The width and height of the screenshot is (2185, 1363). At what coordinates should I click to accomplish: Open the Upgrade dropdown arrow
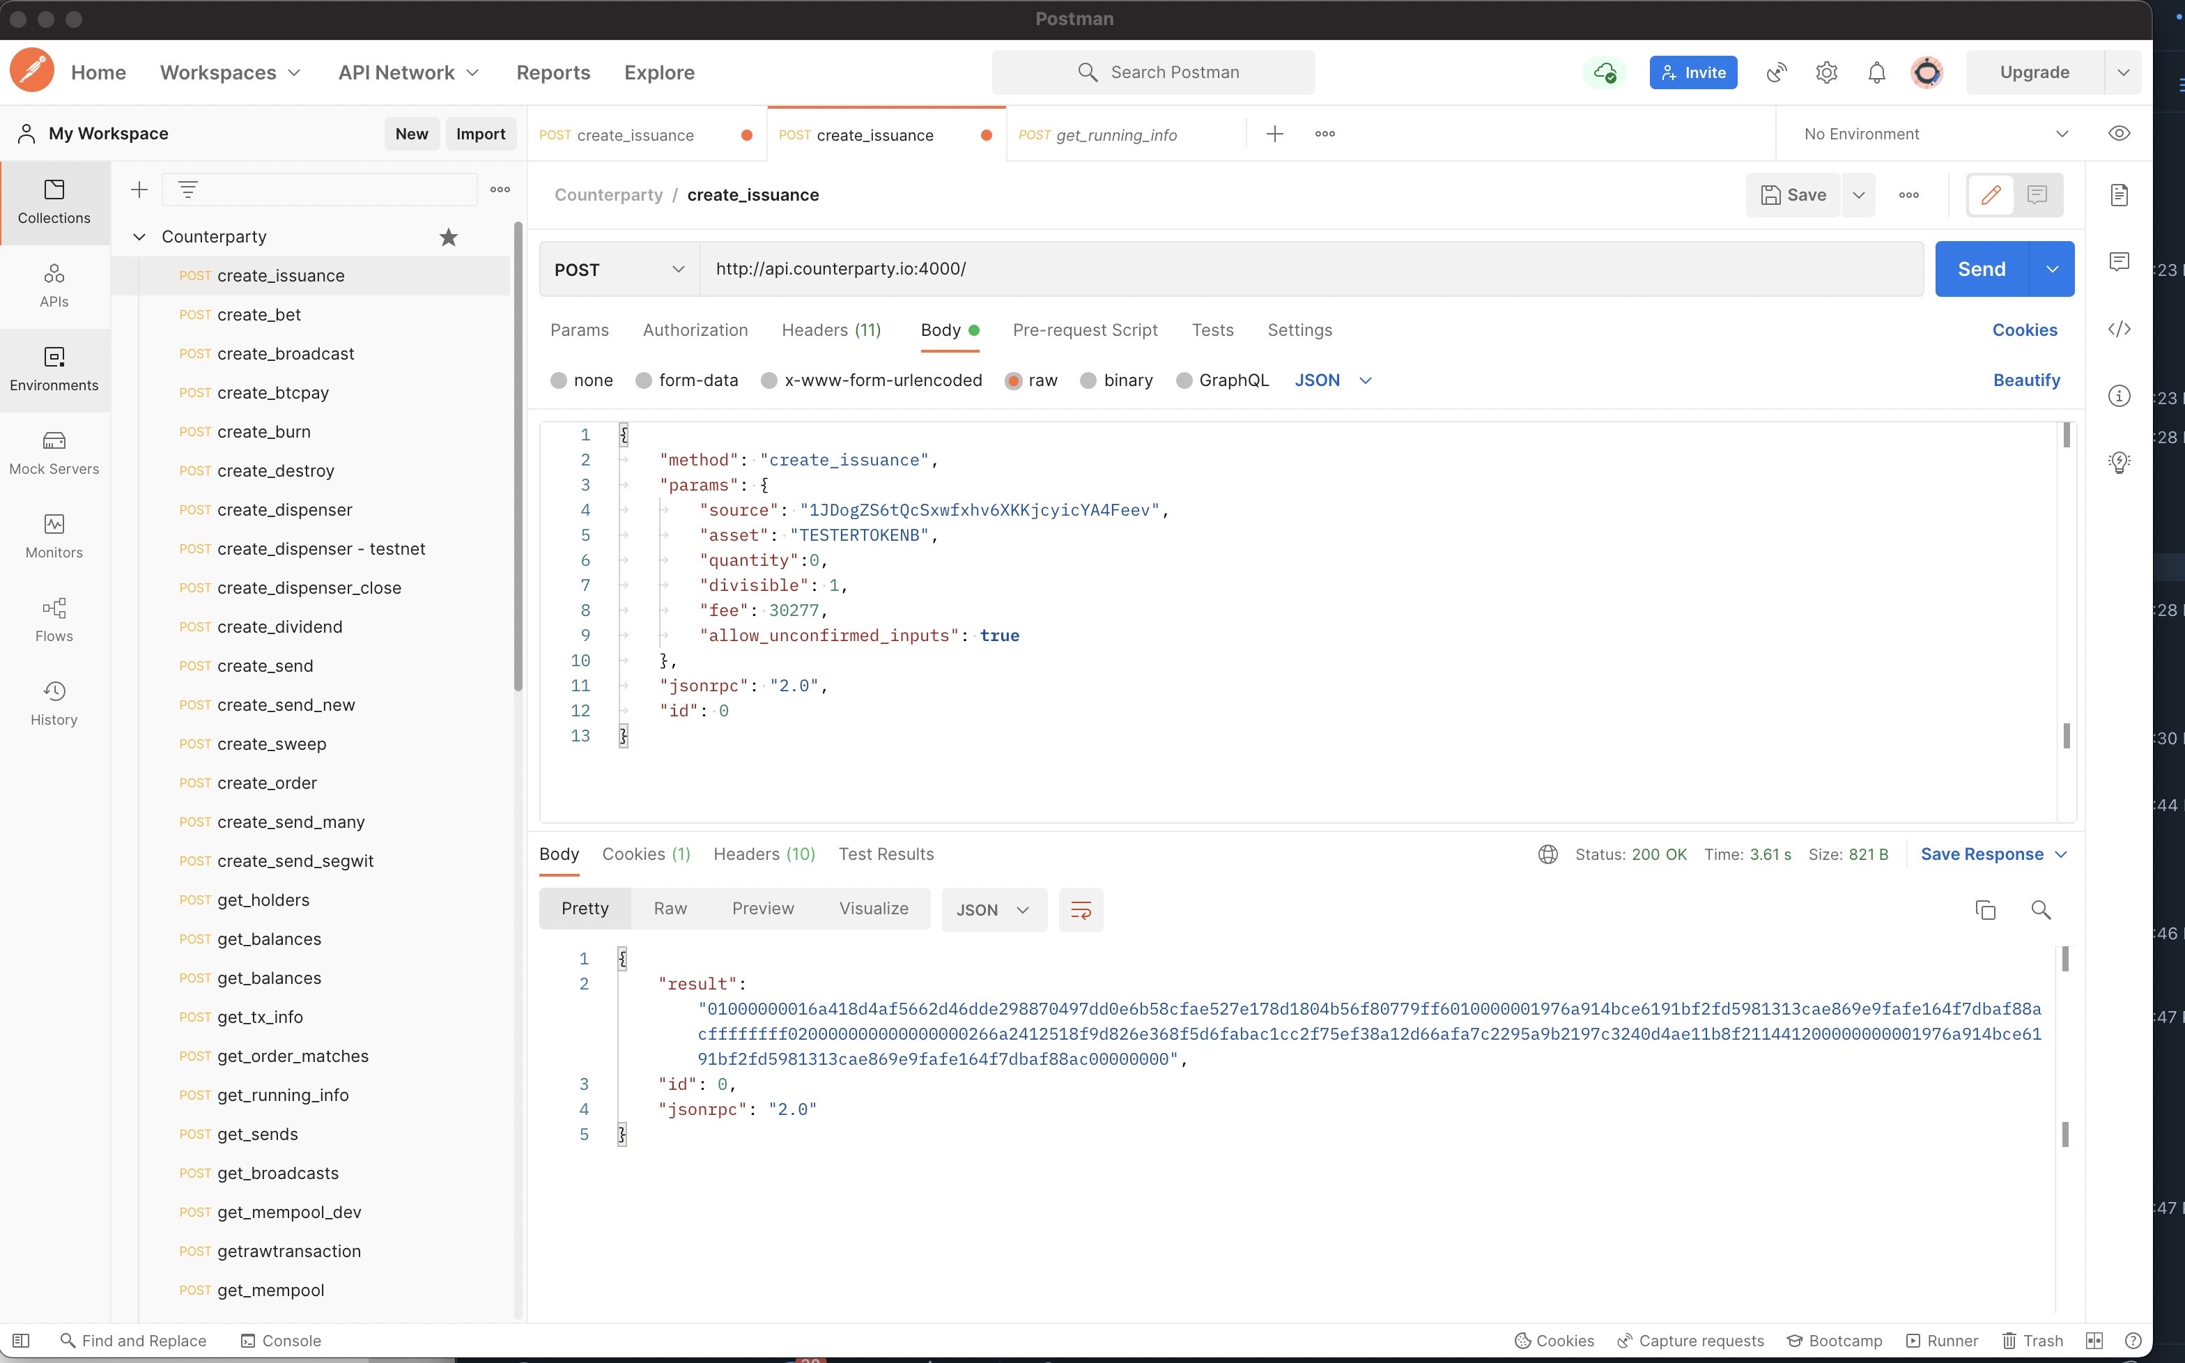tap(2123, 72)
